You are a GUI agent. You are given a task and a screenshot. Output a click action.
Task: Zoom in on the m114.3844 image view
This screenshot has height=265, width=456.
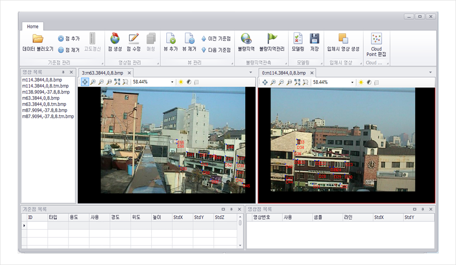pos(273,83)
